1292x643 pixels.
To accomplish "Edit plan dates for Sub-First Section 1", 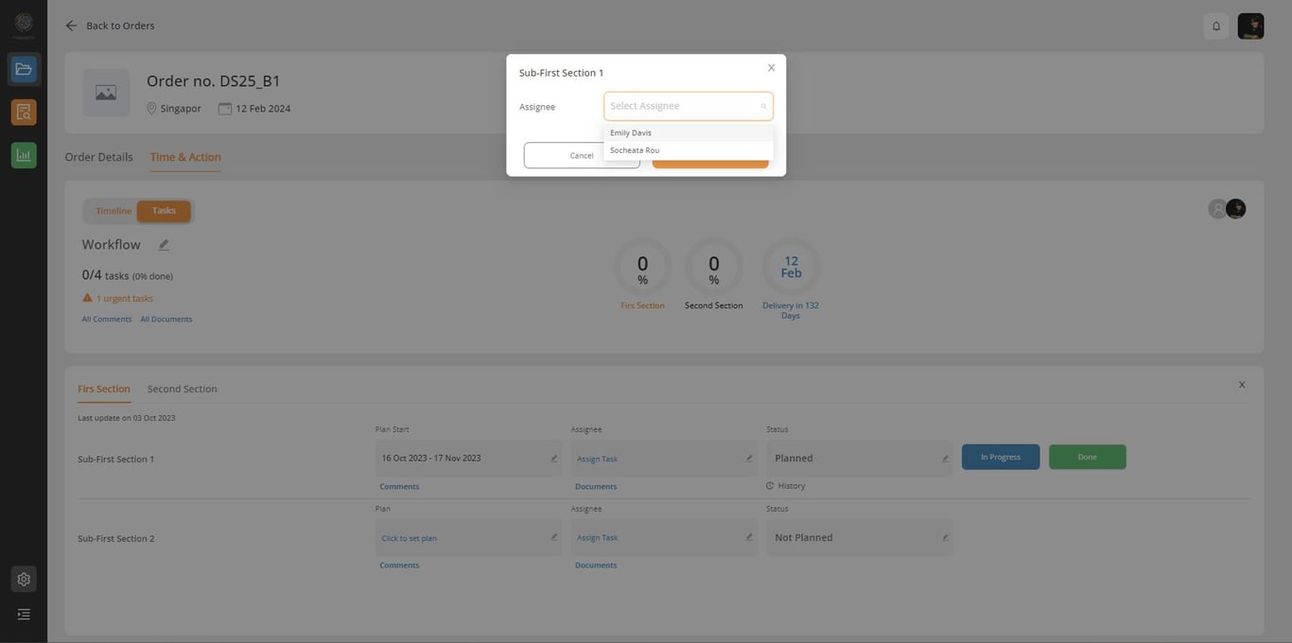I will coord(554,459).
